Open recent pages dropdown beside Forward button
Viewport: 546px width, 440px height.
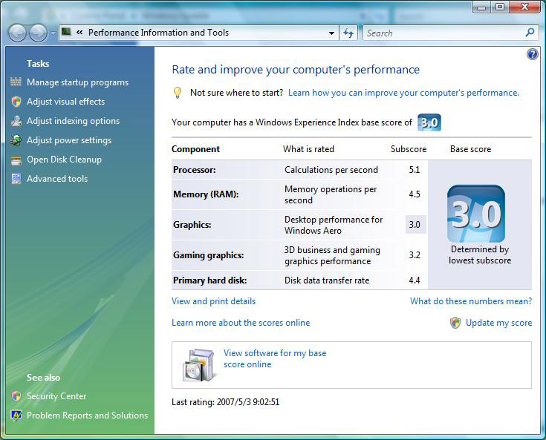point(53,33)
